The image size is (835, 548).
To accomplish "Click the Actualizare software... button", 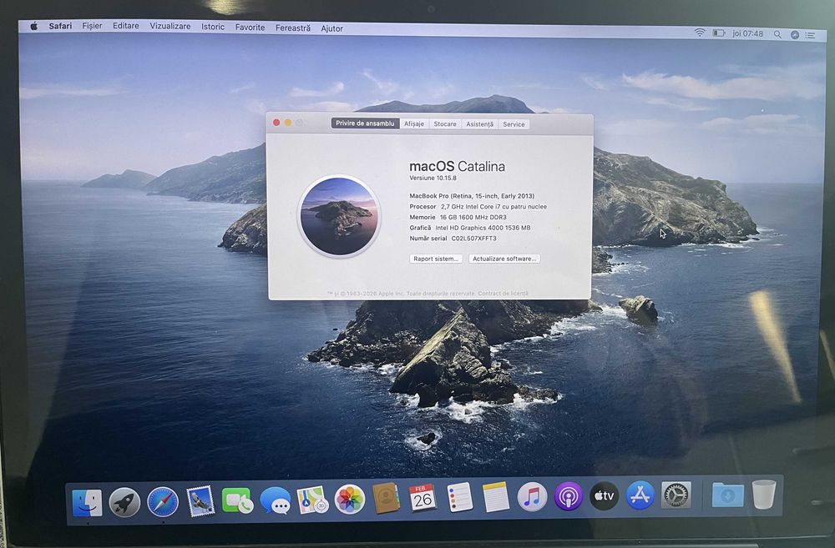I will pyautogui.click(x=504, y=259).
